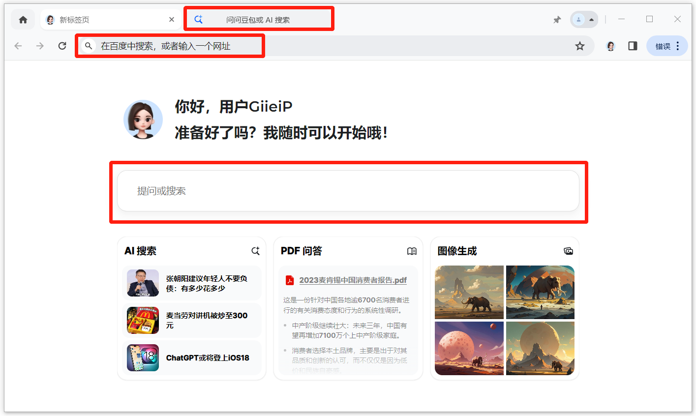Screen dimensions: 696x416
Task: Click bullet text 中产阶级继续壮大
Action: pyautogui.click(x=349, y=330)
